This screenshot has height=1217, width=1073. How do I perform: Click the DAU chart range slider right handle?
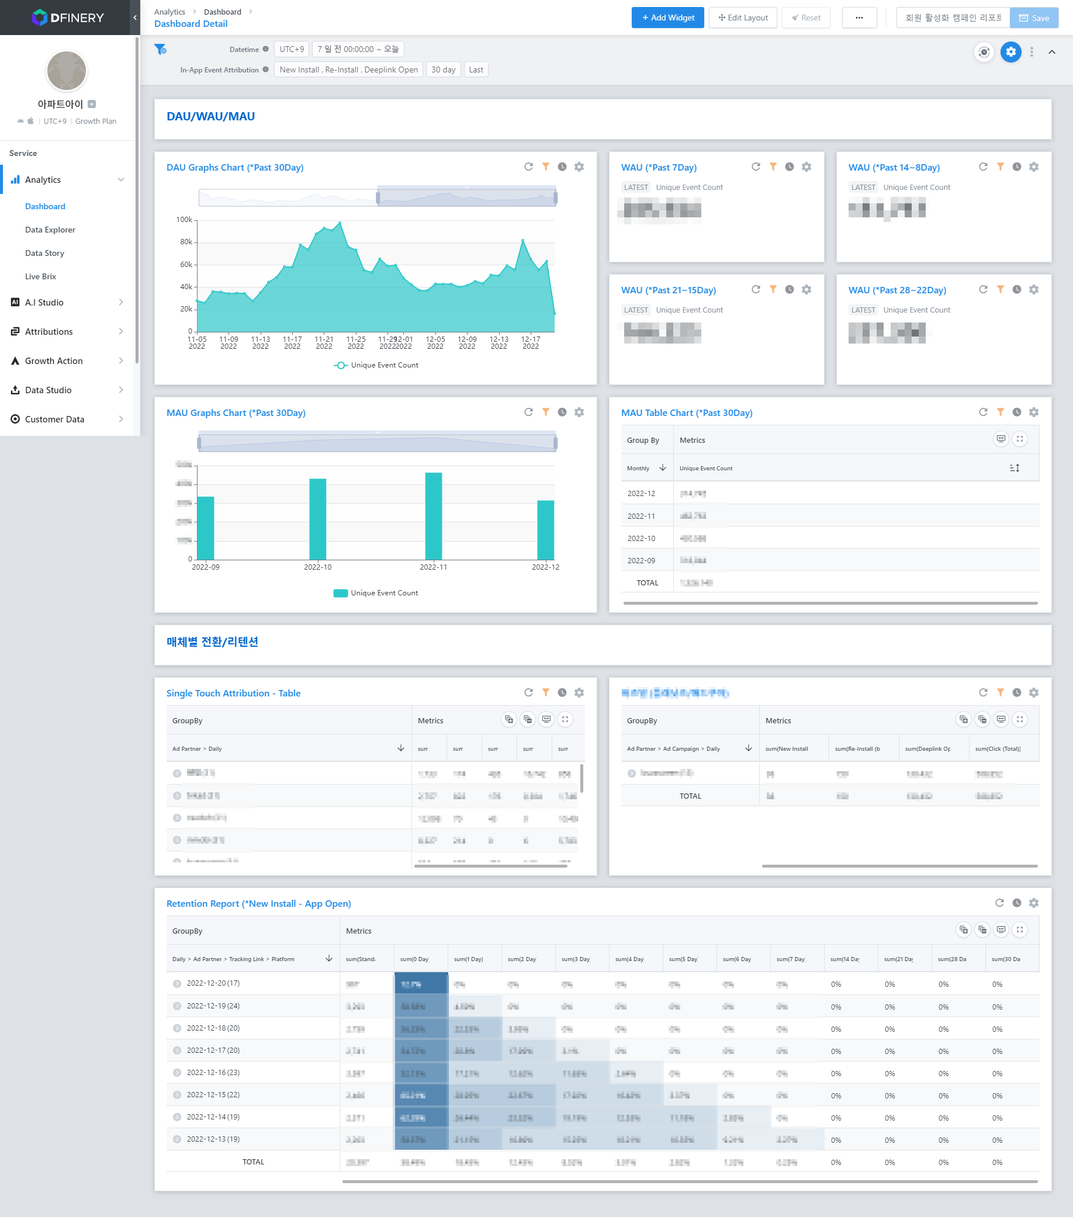[555, 197]
